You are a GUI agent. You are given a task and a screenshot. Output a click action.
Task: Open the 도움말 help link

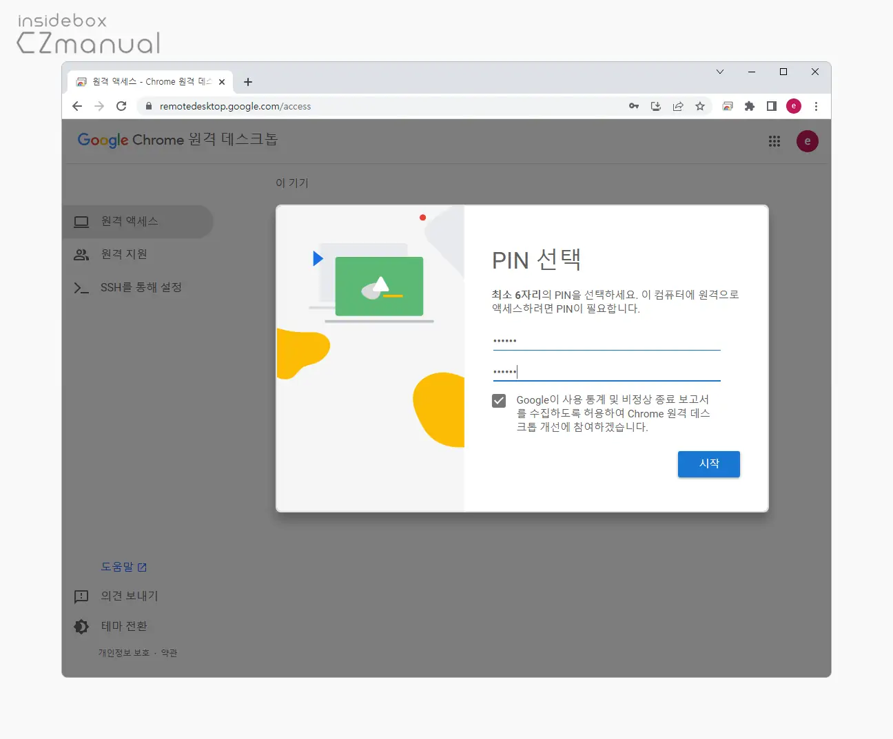pyautogui.click(x=124, y=567)
